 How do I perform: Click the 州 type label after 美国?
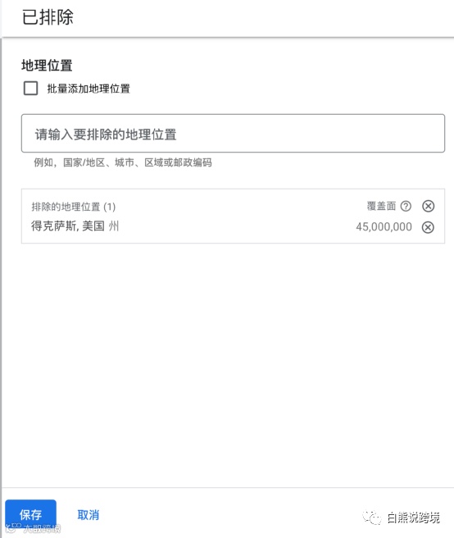click(x=113, y=226)
